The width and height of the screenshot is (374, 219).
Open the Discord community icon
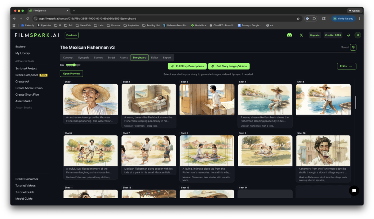coord(289,35)
